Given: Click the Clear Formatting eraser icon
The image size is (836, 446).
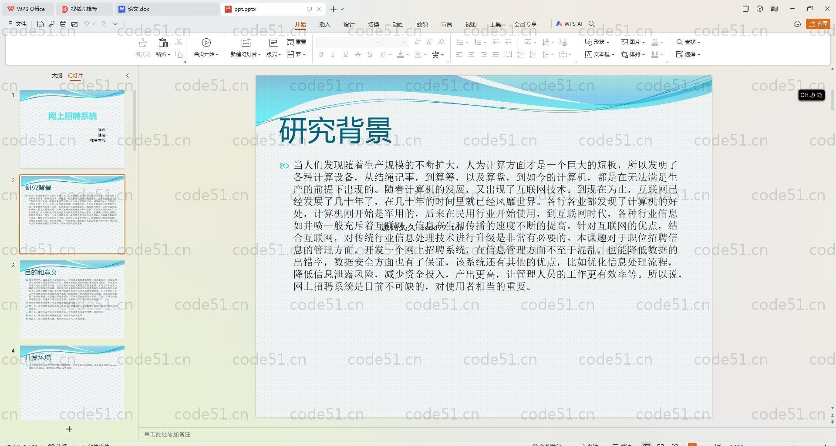Looking at the screenshot, I should pyautogui.click(x=442, y=42).
